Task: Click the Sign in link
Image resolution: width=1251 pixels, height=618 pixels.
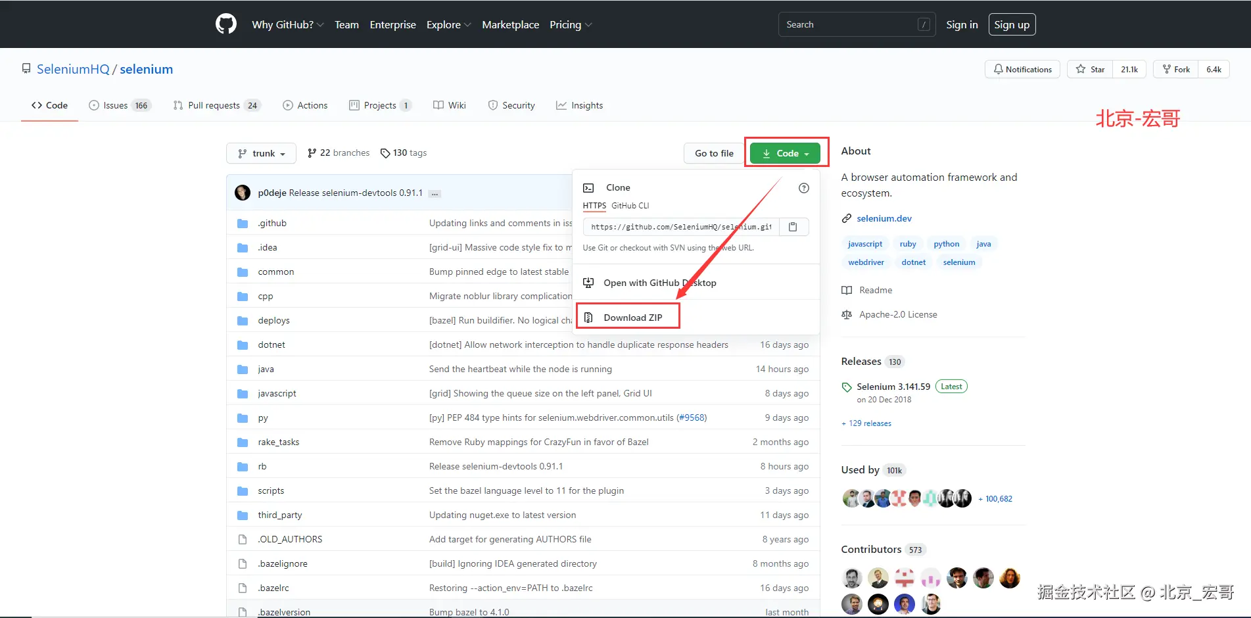Action: pos(962,24)
